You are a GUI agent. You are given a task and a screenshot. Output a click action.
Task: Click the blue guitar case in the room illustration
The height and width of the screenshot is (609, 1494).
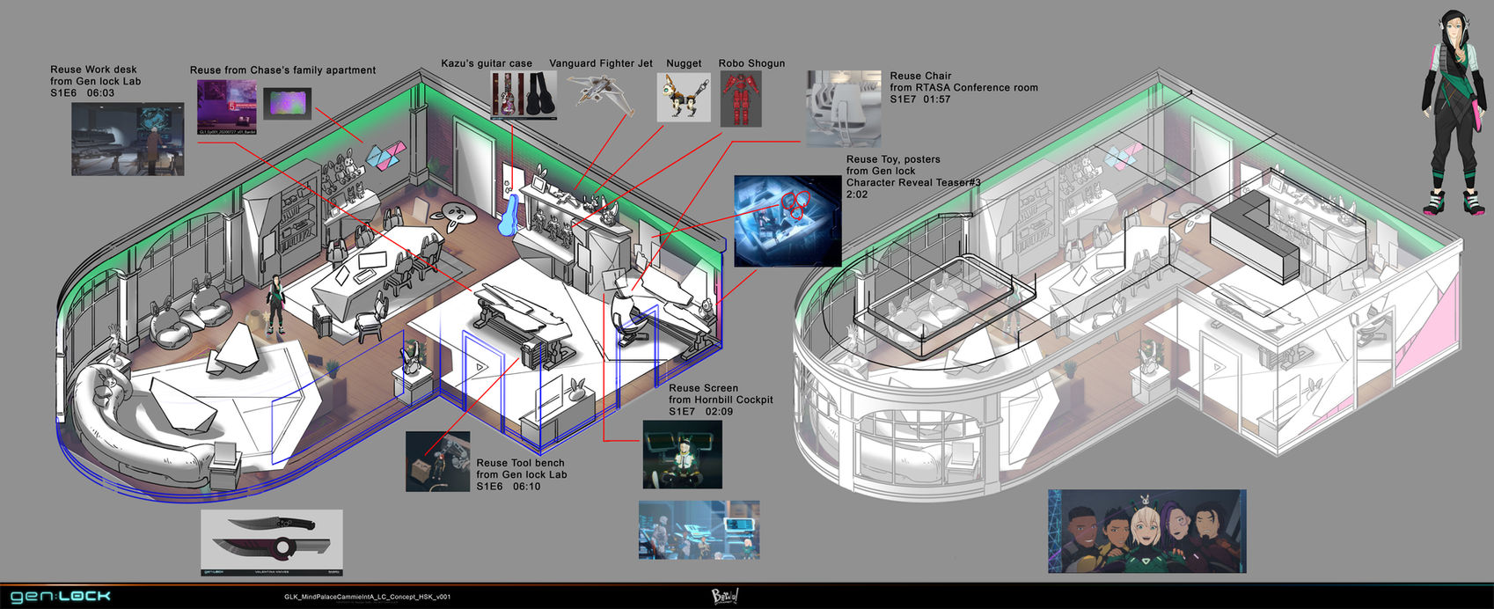509,216
